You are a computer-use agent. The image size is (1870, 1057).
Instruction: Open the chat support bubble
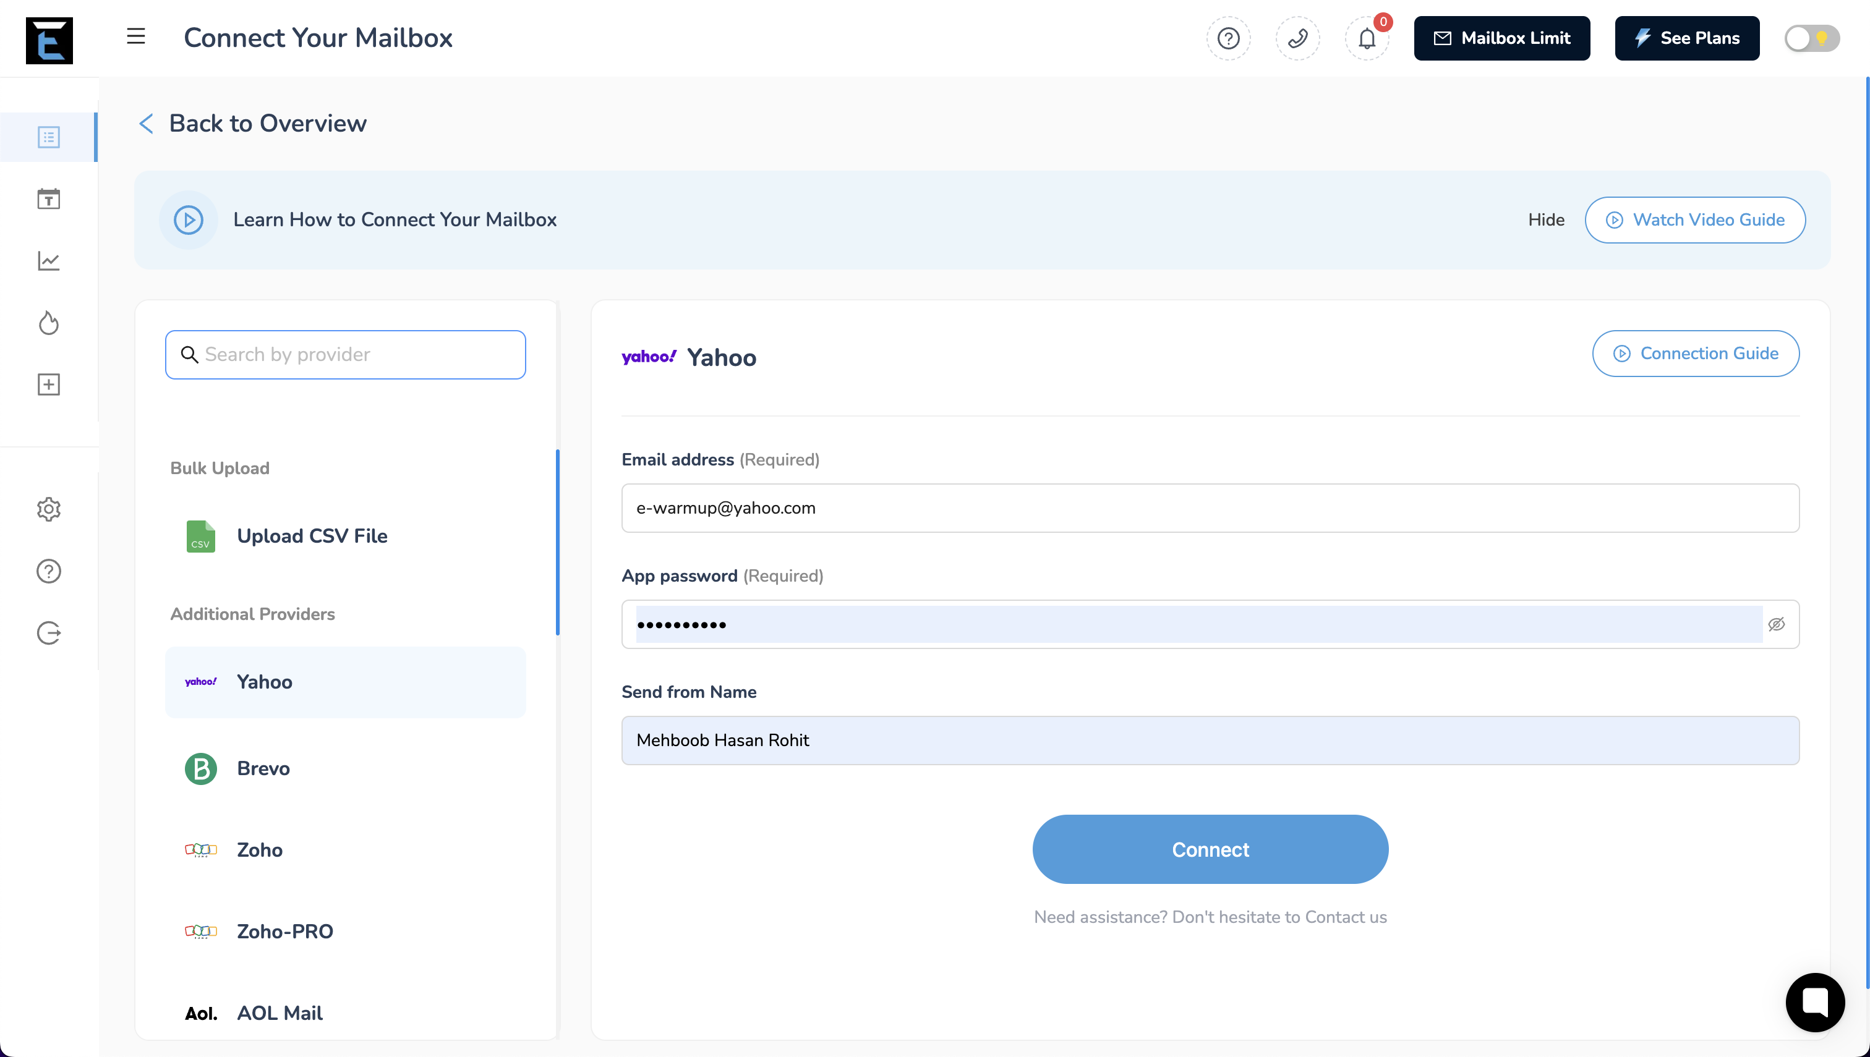point(1814,1003)
